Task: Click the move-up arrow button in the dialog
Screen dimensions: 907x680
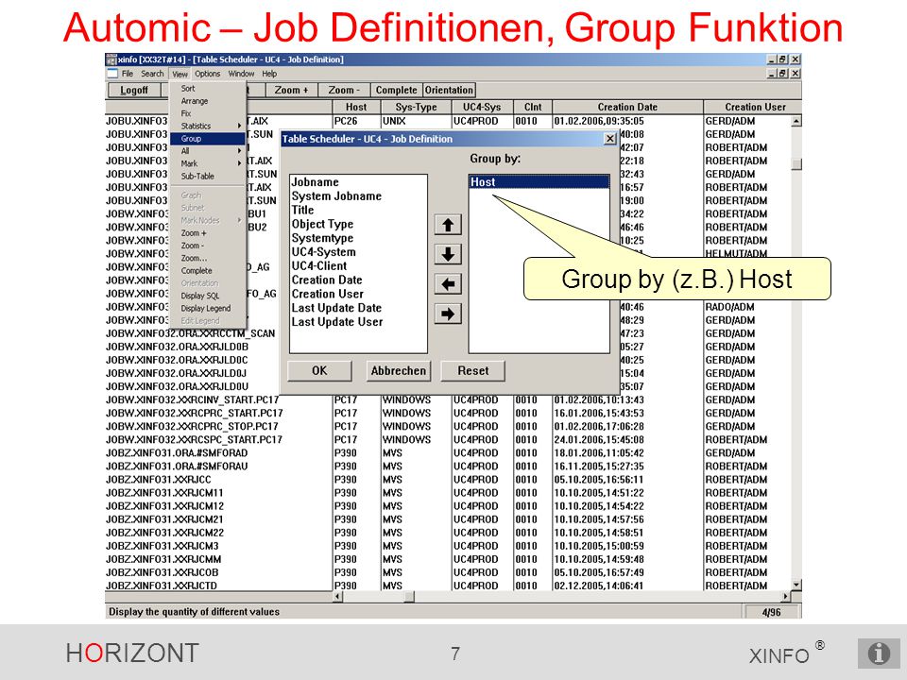Action: [x=448, y=225]
